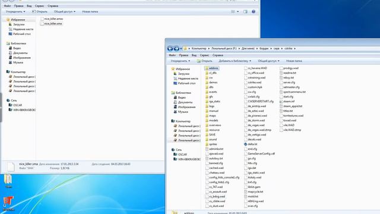Open recent locations arrow beside Forward button

point(180,49)
